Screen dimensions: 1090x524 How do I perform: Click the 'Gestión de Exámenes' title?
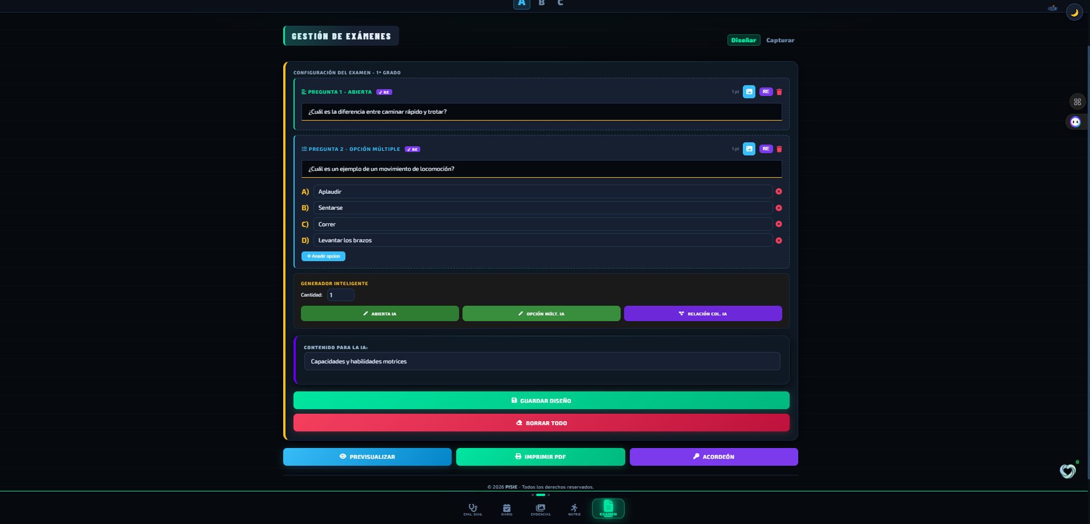[341, 36]
